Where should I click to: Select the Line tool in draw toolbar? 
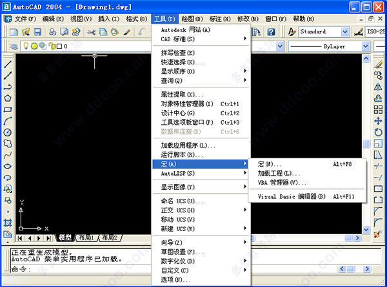click(7, 64)
